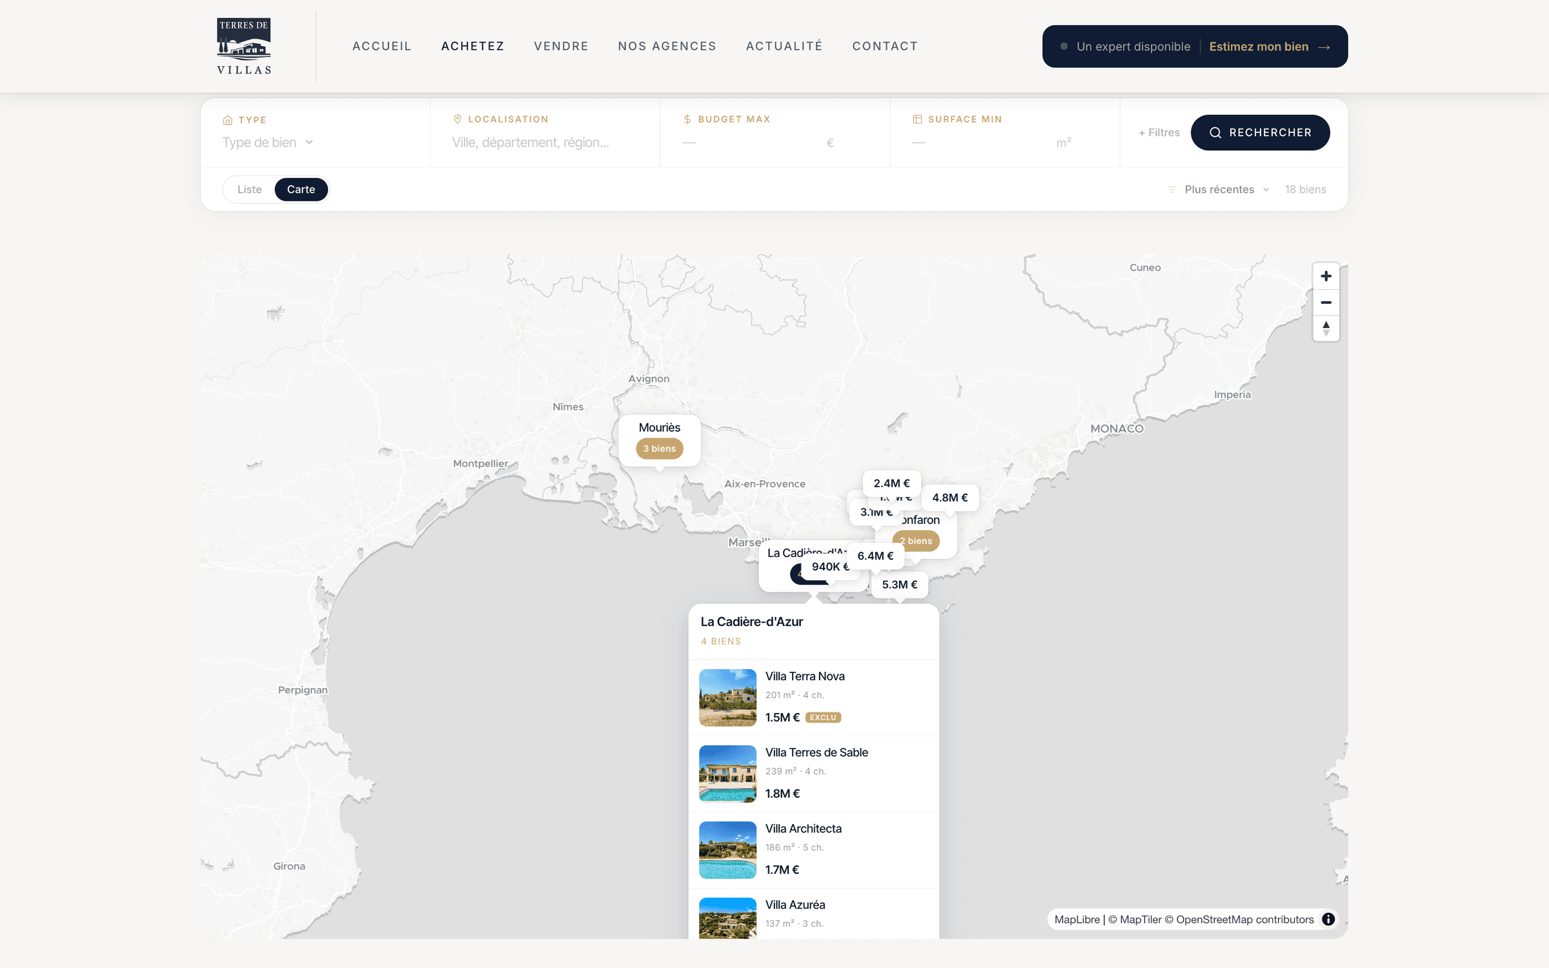Select the Carte view toggle

[301, 189]
